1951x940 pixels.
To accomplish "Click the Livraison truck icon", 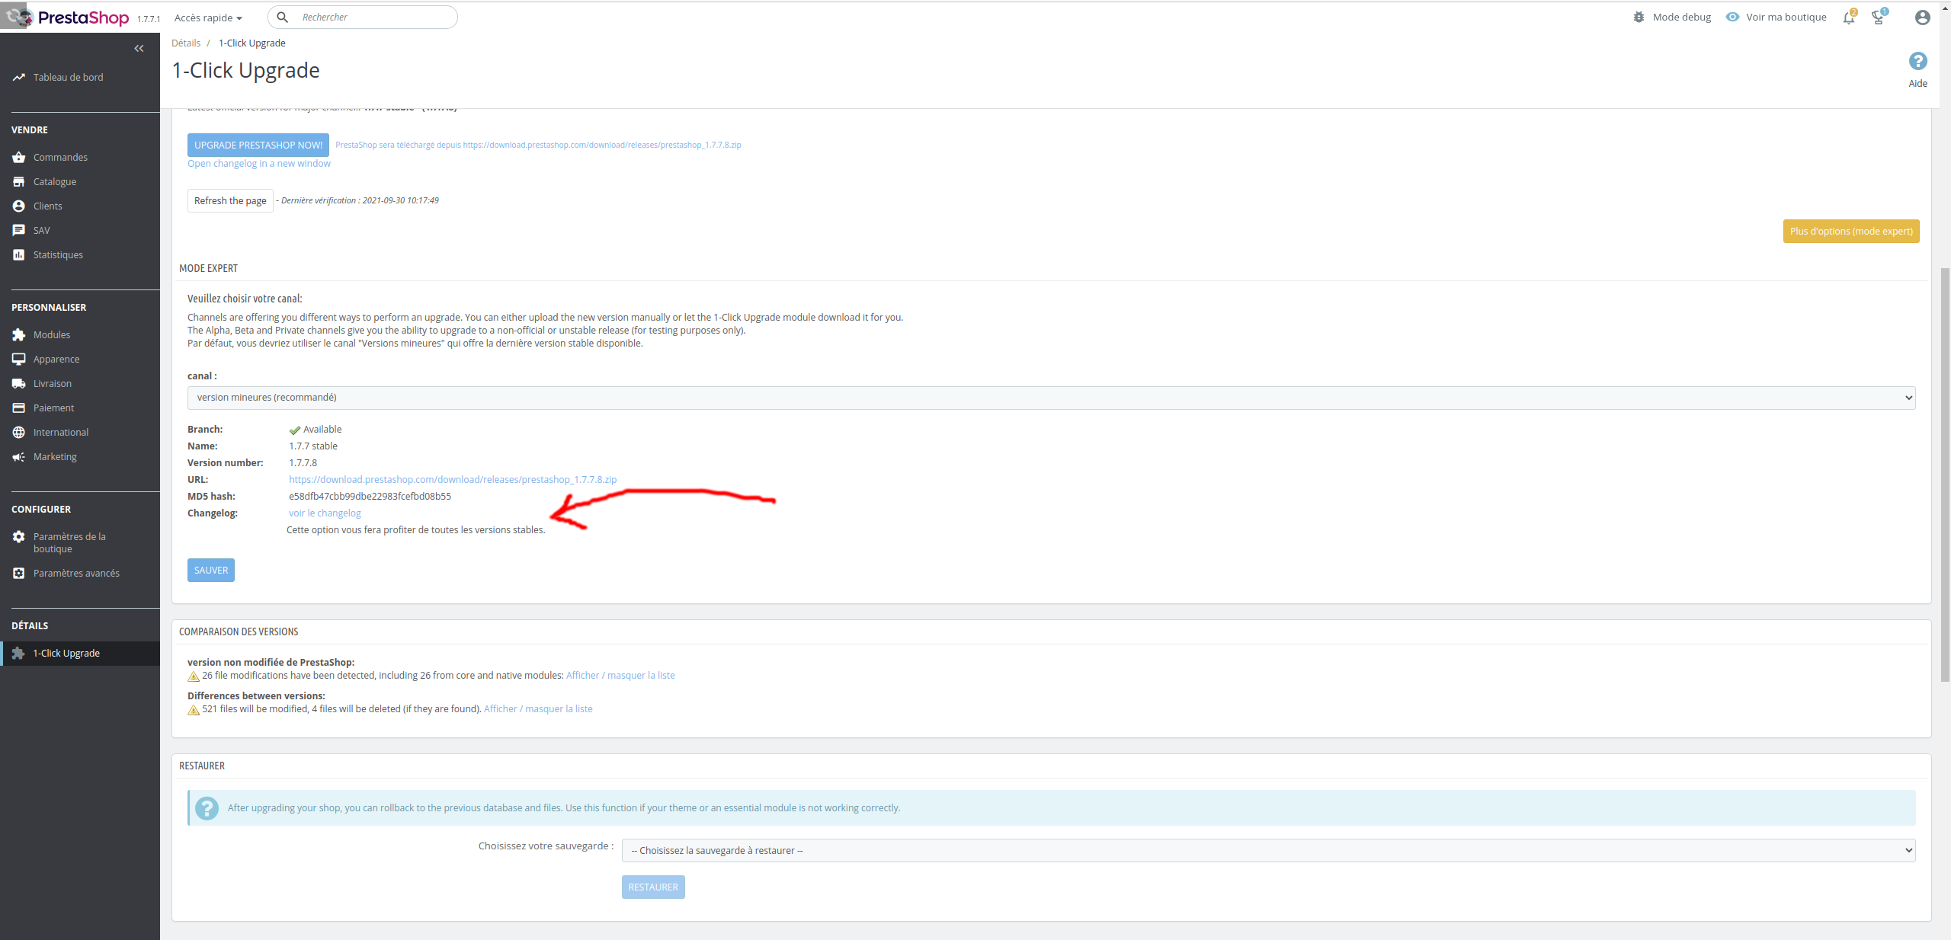I will coord(19,384).
